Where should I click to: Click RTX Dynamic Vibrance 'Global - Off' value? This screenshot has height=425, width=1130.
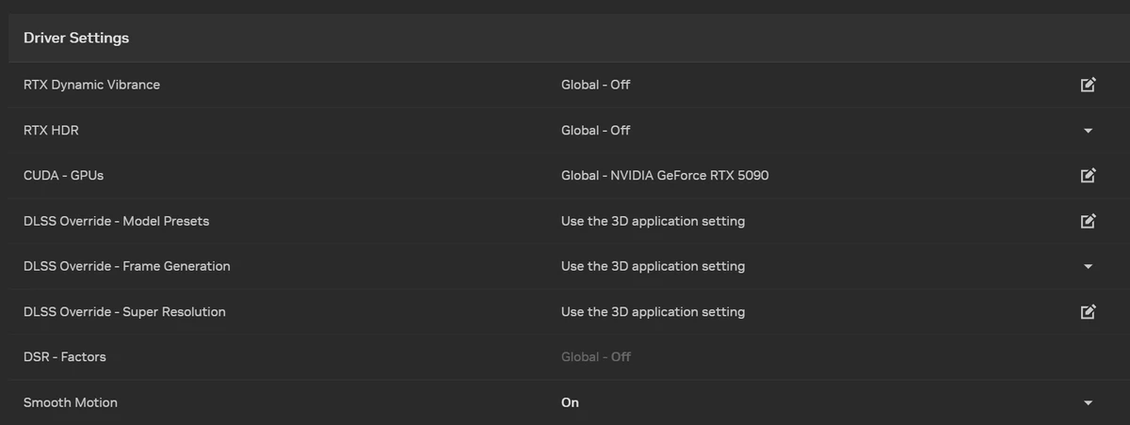tap(595, 85)
